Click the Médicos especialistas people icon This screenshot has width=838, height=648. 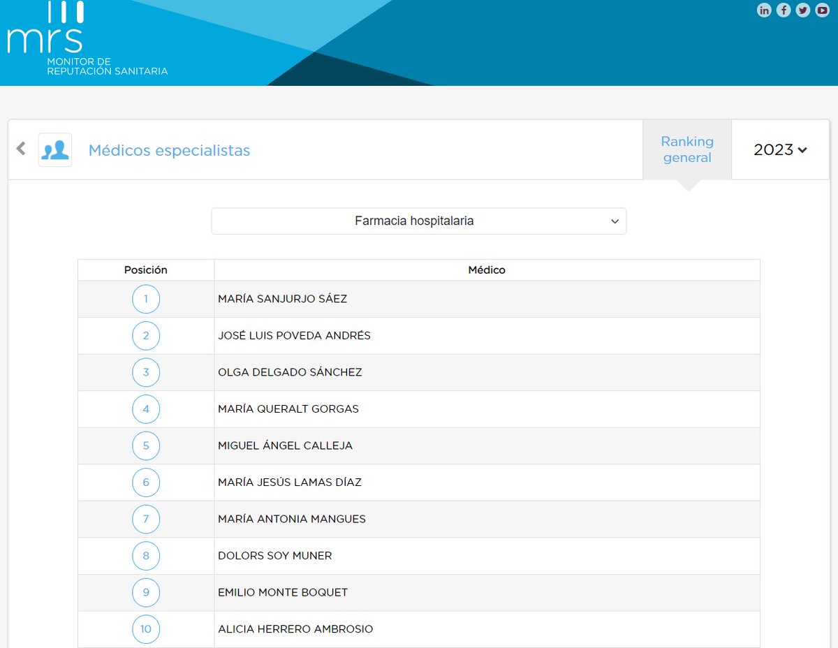tap(55, 149)
